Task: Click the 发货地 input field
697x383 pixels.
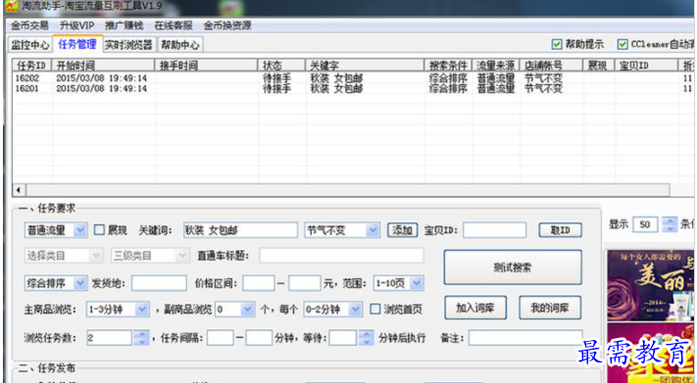Action: tap(159, 283)
